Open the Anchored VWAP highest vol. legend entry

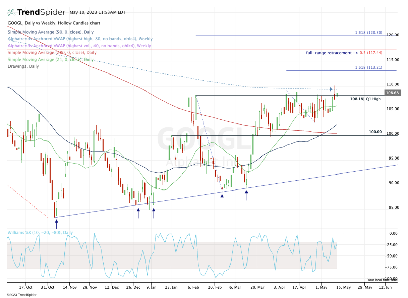(x=79, y=46)
